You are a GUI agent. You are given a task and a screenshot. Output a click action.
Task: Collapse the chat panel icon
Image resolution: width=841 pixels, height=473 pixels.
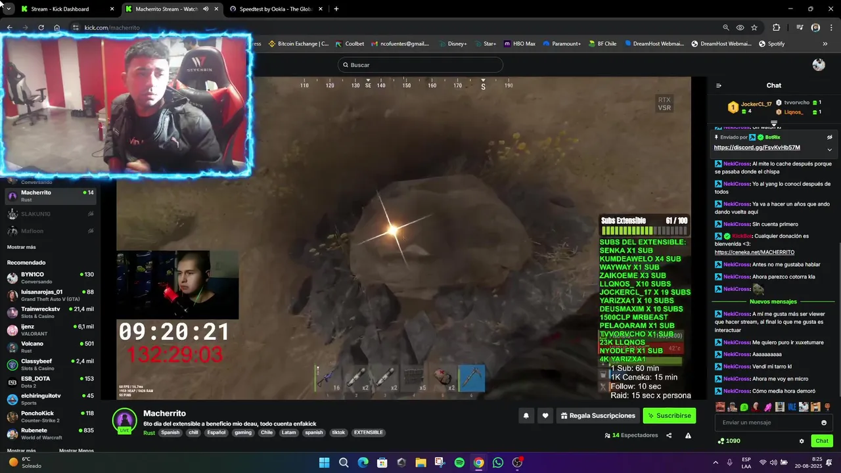tap(718, 85)
